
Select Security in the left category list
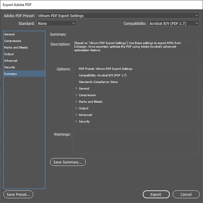pos(24,67)
